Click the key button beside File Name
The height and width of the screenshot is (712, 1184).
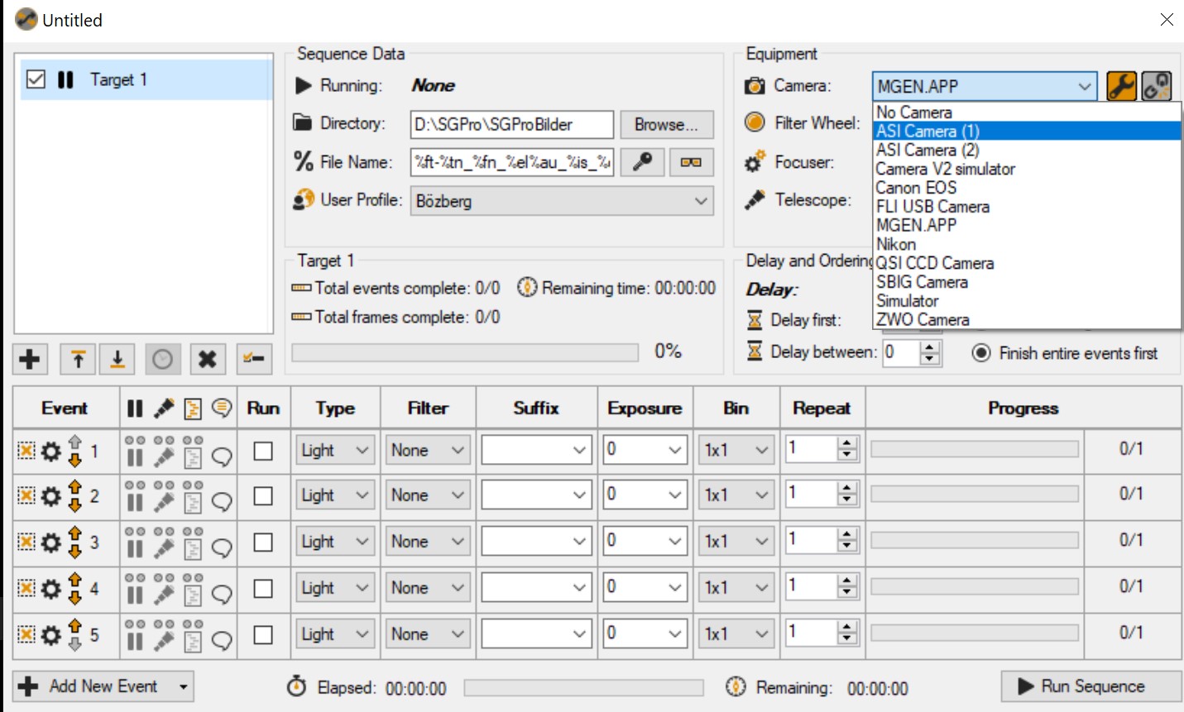pyautogui.click(x=642, y=162)
